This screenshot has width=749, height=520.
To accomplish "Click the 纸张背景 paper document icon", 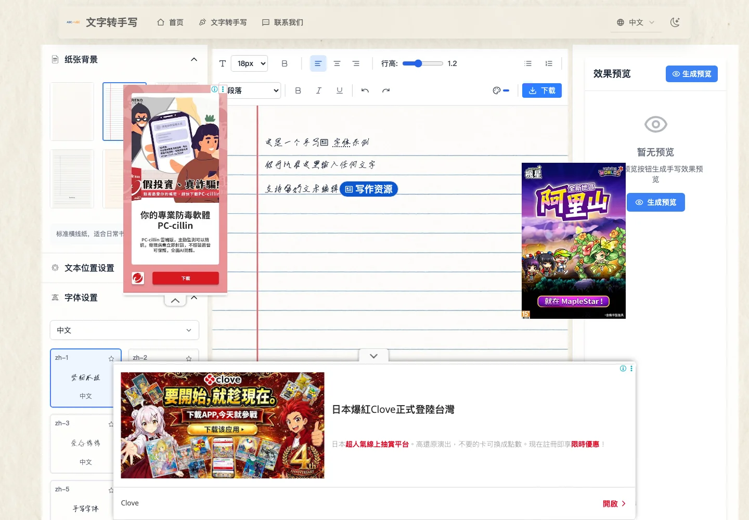I will point(55,59).
